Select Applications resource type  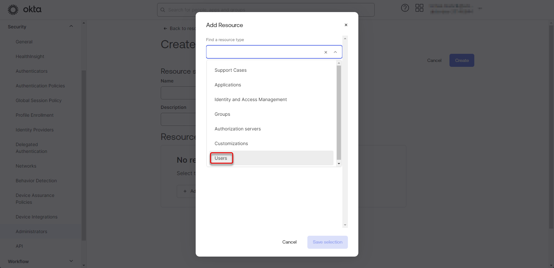coord(228,85)
